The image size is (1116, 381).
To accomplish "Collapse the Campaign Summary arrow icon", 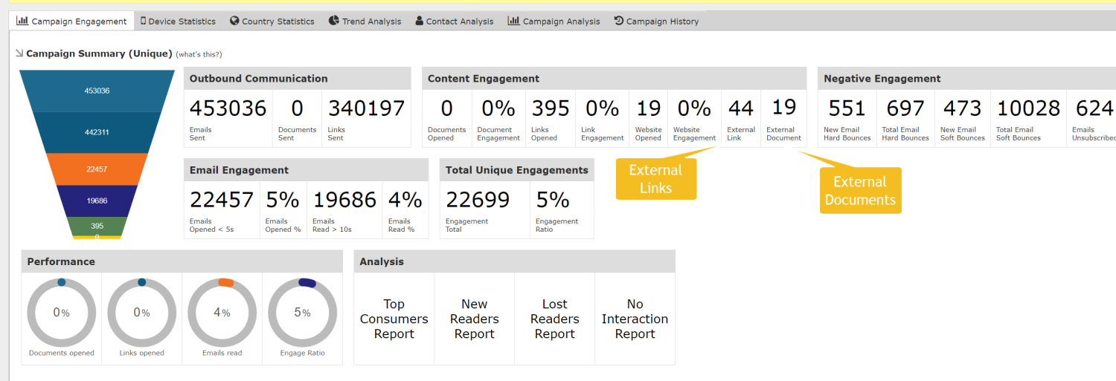I will click(19, 53).
